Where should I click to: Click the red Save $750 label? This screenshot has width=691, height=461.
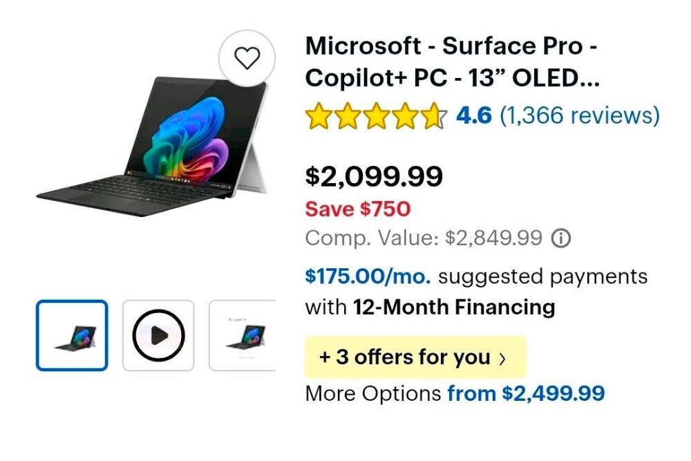[x=358, y=209]
